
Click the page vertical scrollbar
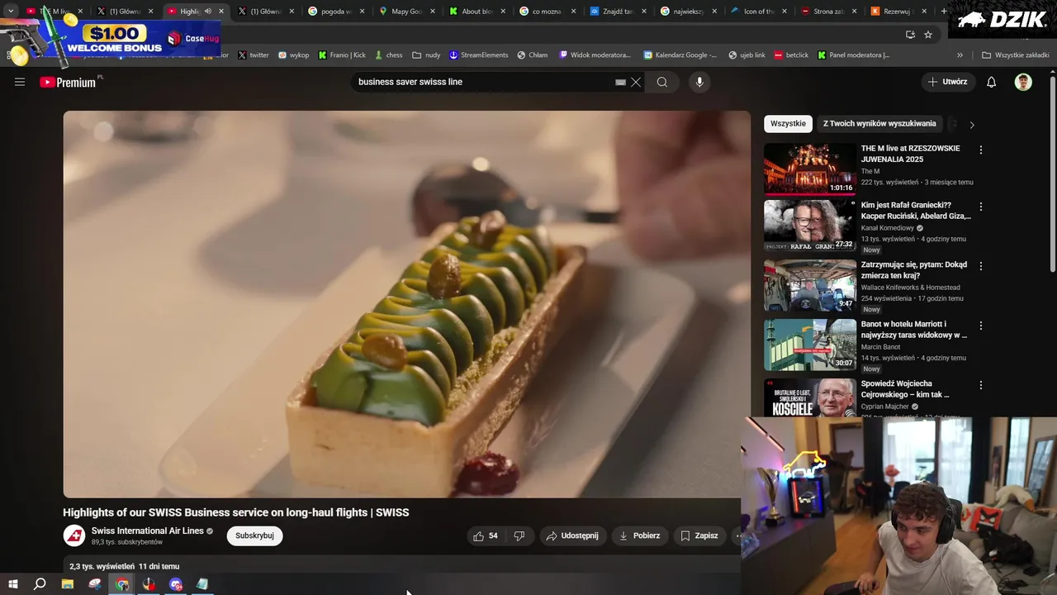(1052, 174)
